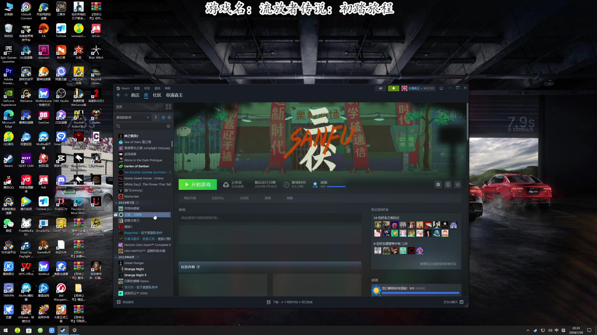
Task: Toggle sort by recent activity clock icon
Action: (163, 118)
